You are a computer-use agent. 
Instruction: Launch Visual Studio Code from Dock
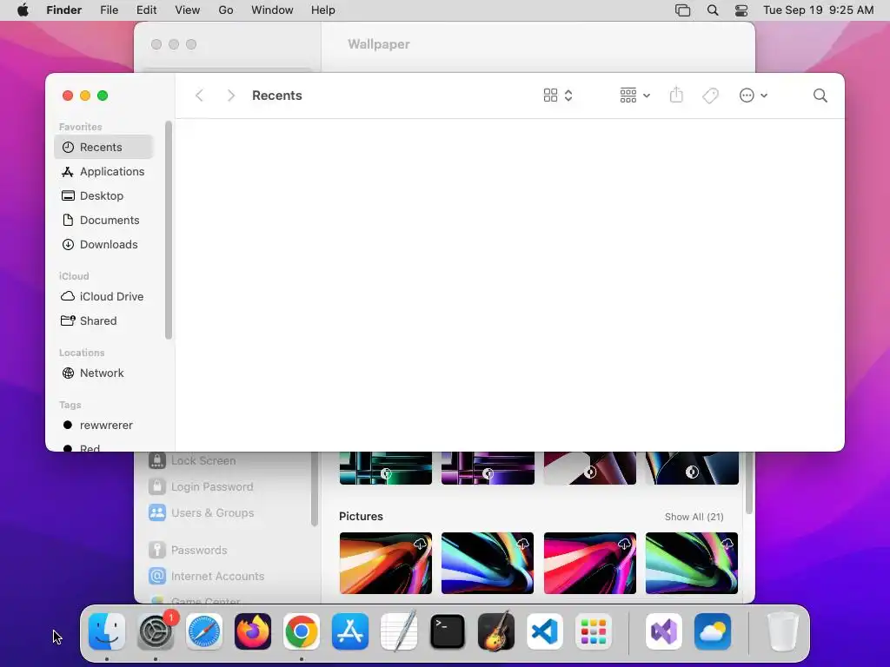click(545, 631)
